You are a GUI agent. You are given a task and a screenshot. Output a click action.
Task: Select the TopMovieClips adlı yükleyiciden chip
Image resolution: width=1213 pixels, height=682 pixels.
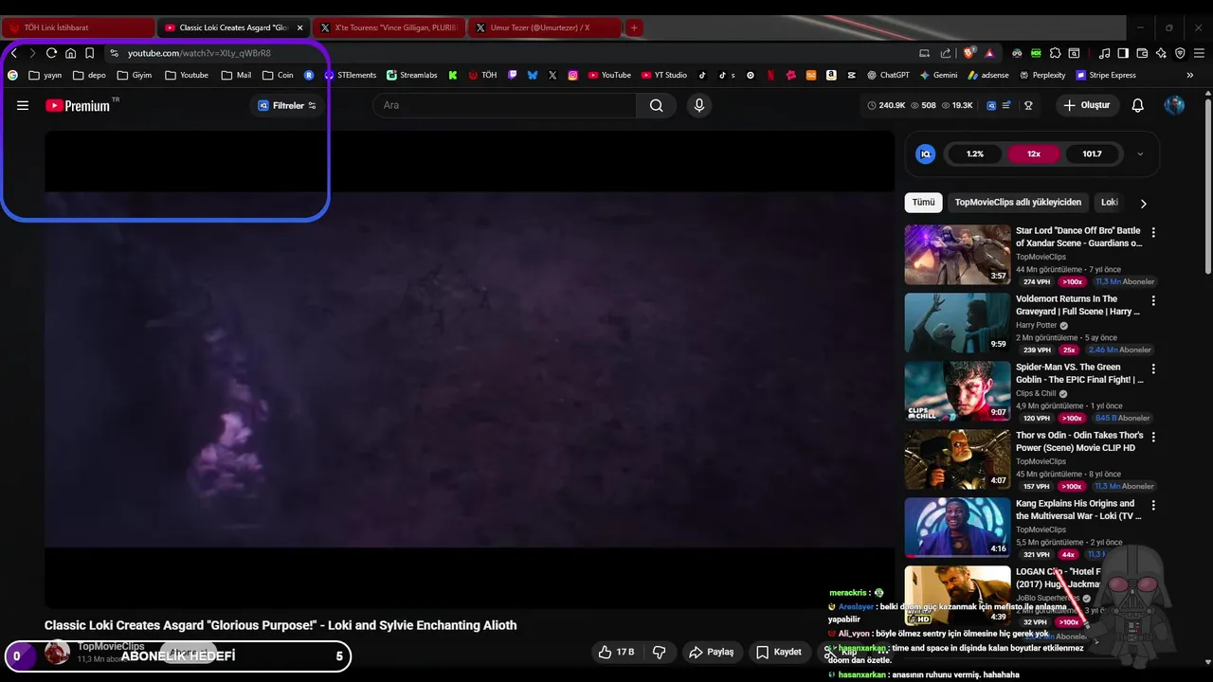point(1018,202)
